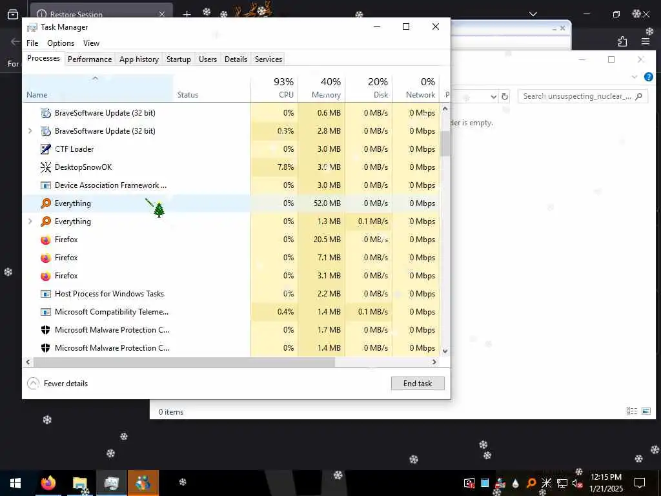
Task: Open the notification center icon
Action: tap(640, 482)
